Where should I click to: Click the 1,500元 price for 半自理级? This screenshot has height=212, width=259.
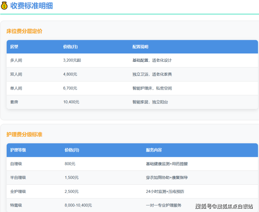pyautogui.click(x=71, y=178)
